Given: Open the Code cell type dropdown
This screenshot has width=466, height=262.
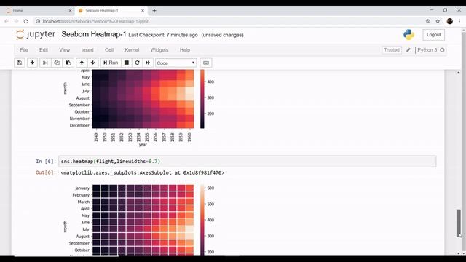Looking at the screenshot, I should click(175, 63).
